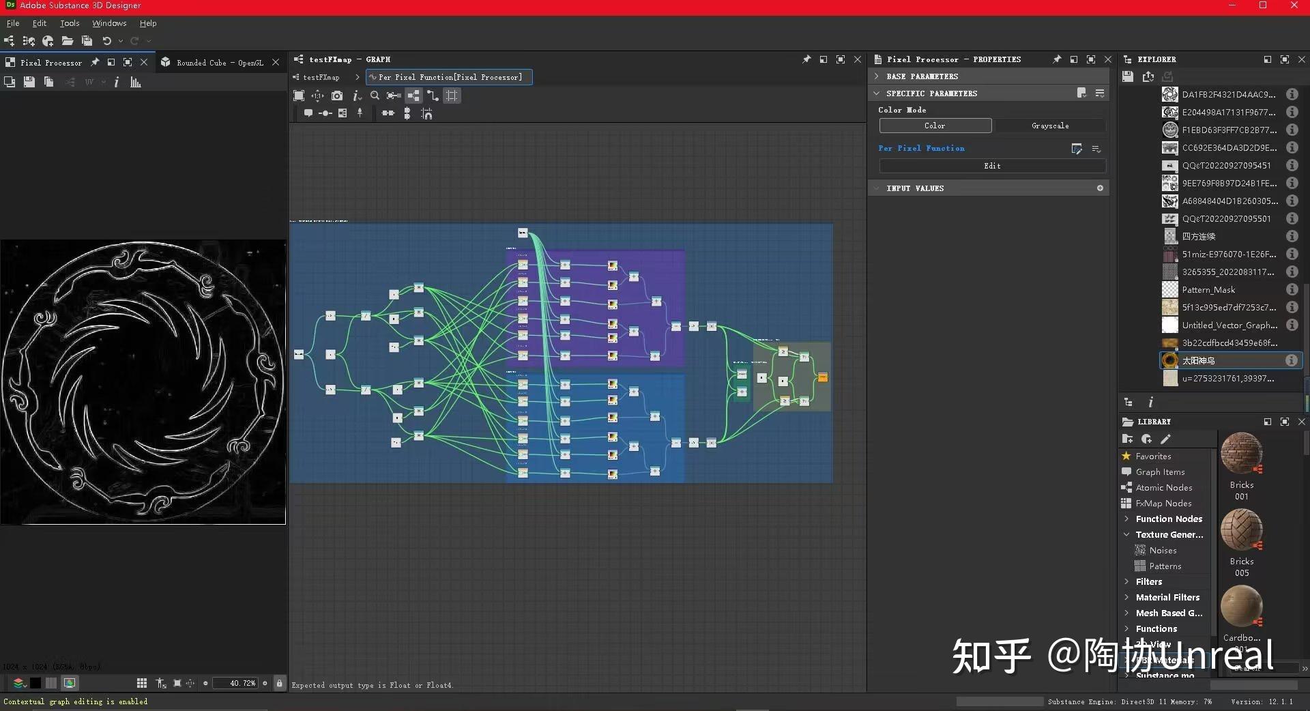This screenshot has height=711, width=1310.
Task: Open the Bricks 005 material thumbnail
Action: coord(1242,531)
